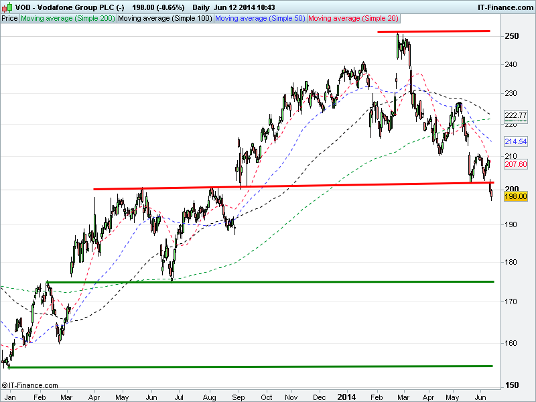Click the green 222.77 price tag
The height and width of the screenshot is (402, 536).
pyautogui.click(x=517, y=115)
